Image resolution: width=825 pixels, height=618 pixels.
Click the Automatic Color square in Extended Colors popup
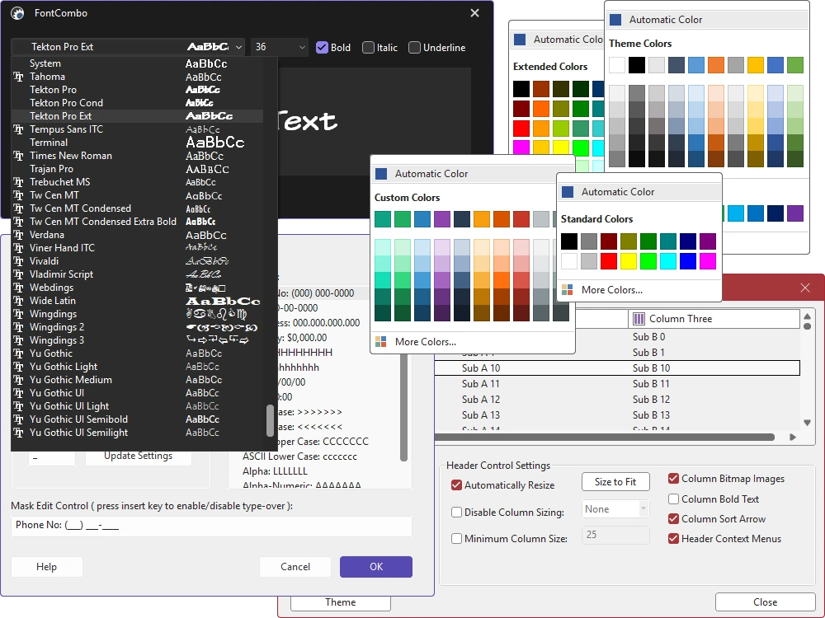(519, 40)
